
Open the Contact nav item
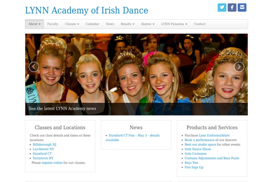click(x=200, y=24)
